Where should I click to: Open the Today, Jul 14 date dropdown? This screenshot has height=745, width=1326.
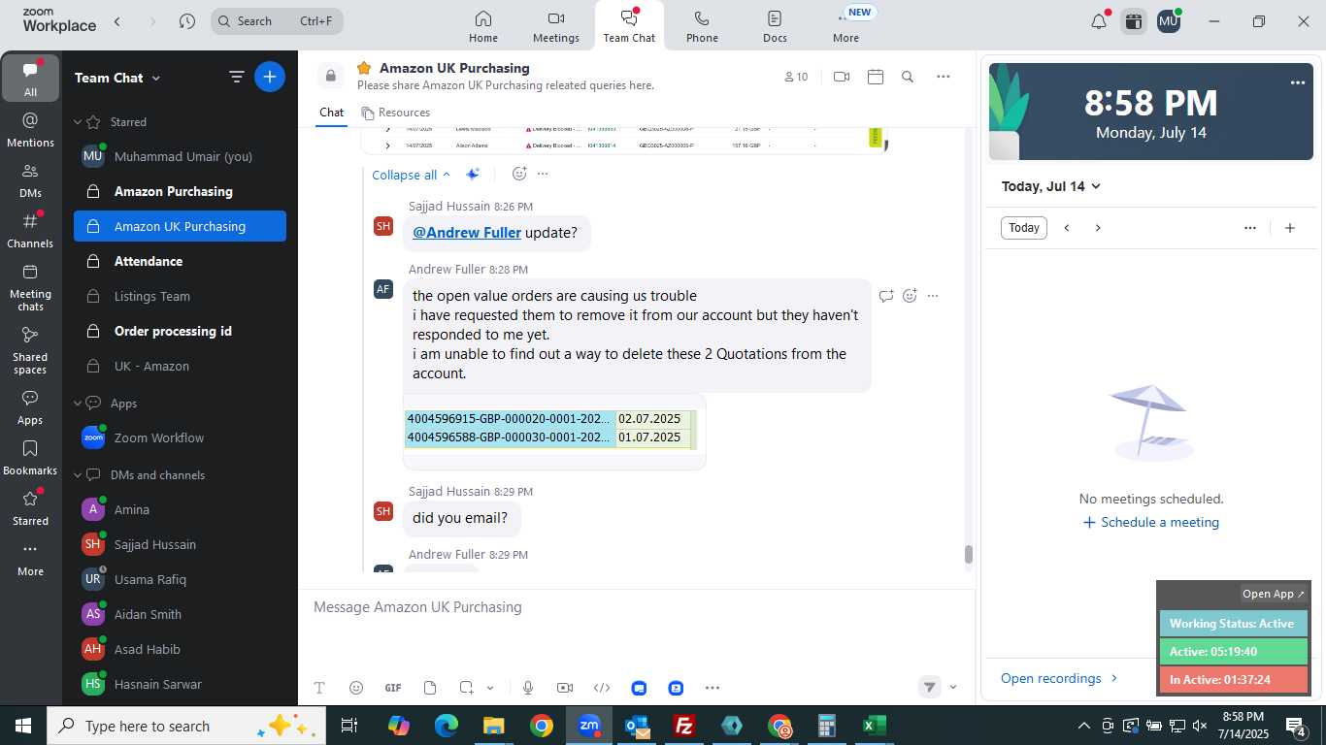[1051, 186]
